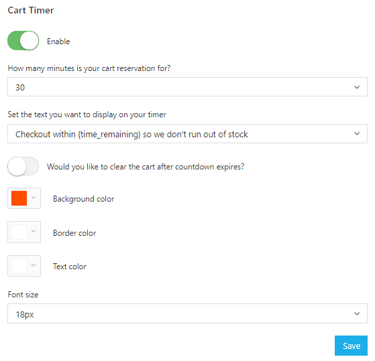
Task: Click the white Border color swatch
Action: point(19,232)
